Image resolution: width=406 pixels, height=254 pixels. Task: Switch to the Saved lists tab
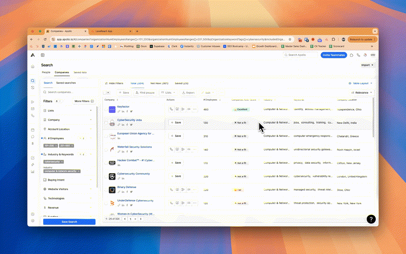[80, 72]
